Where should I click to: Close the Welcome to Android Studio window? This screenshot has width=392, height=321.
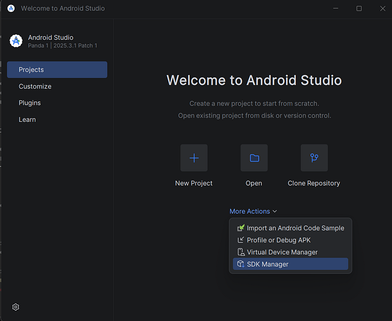[382, 8]
